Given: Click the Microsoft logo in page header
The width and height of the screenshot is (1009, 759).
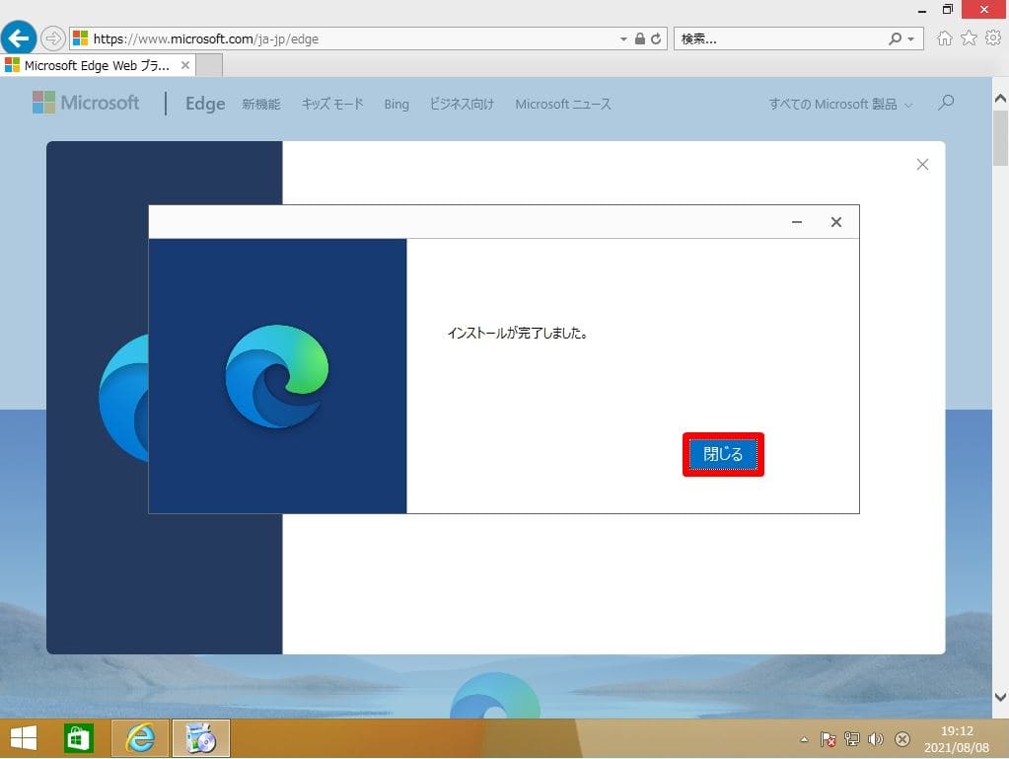Looking at the screenshot, I should click(x=86, y=103).
